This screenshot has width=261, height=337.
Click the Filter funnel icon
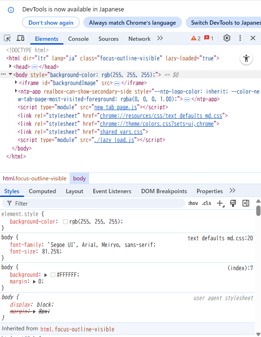coord(9,203)
